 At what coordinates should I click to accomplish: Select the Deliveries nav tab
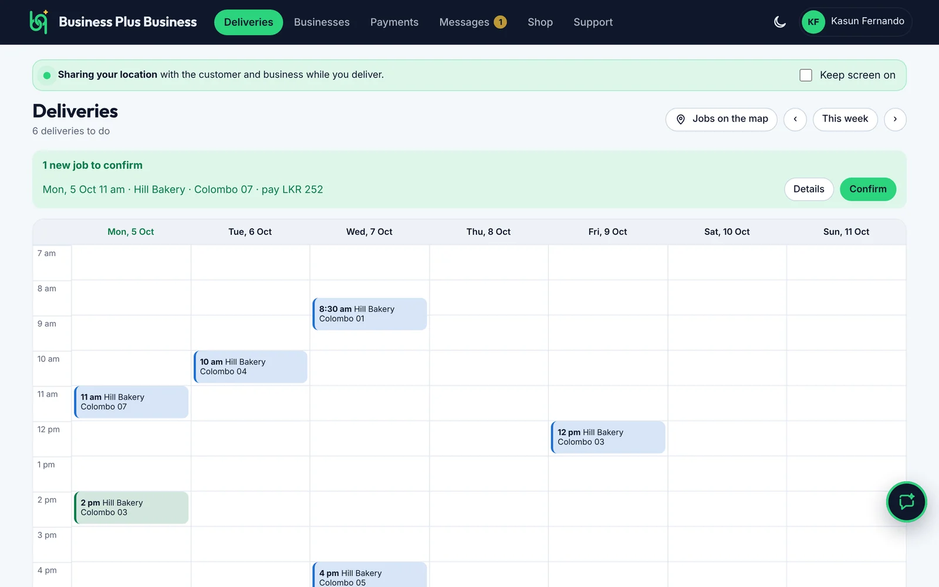248,22
